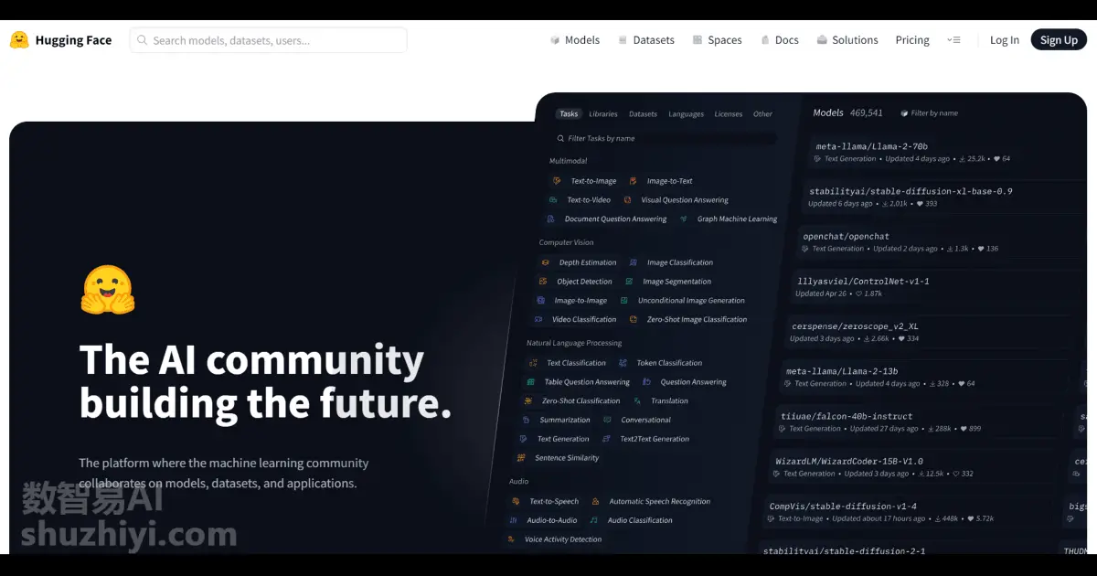This screenshot has height=576, width=1097.
Task: Click the Hugging Face brand name
Action: (73, 40)
